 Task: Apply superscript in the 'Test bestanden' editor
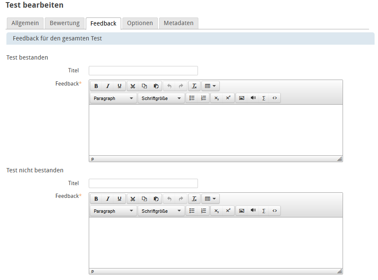point(228,98)
